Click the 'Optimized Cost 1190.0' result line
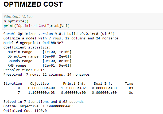This screenshot has height=114, width=163. click(25, 111)
